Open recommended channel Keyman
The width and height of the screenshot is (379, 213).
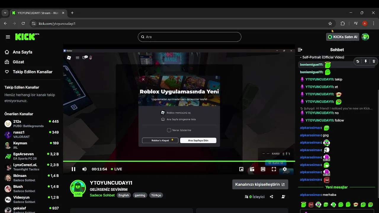(x=31, y=145)
